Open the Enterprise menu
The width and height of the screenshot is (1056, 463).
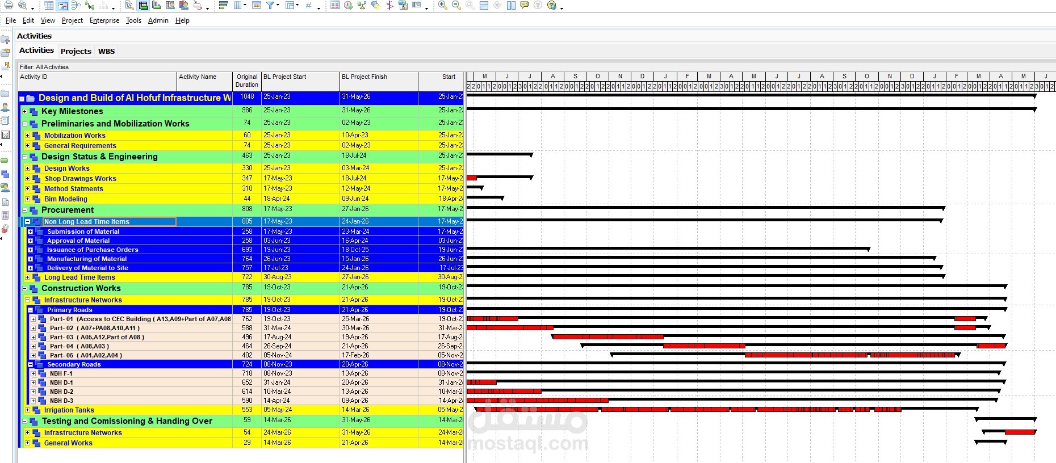104,20
